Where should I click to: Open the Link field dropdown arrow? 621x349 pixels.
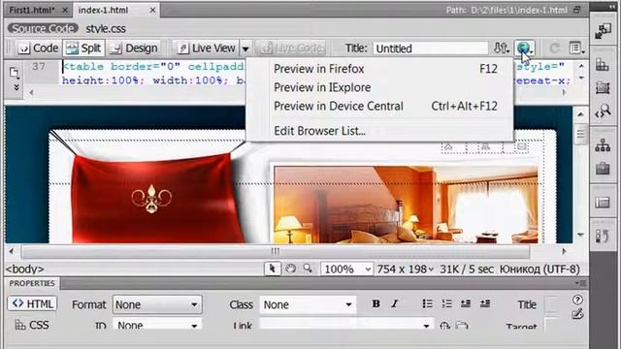click(x=426, y=326)
